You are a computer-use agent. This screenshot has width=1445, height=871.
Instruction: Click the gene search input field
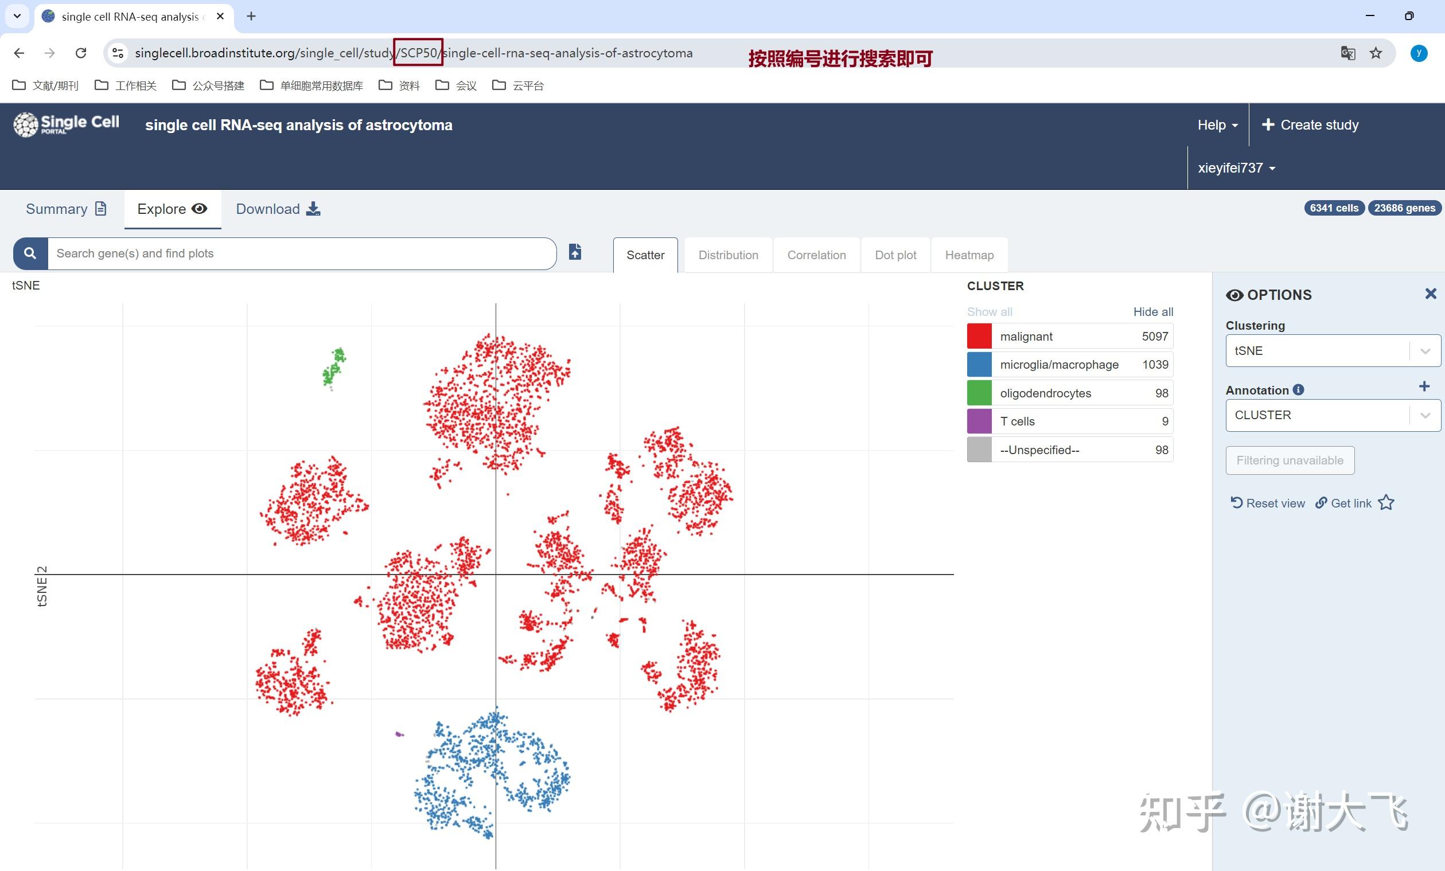(301, 253)
